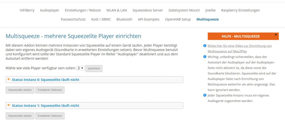This screenshot has height=123, width=285.
Task: Select the Multisqueeze tab
Action: point(208,19)
